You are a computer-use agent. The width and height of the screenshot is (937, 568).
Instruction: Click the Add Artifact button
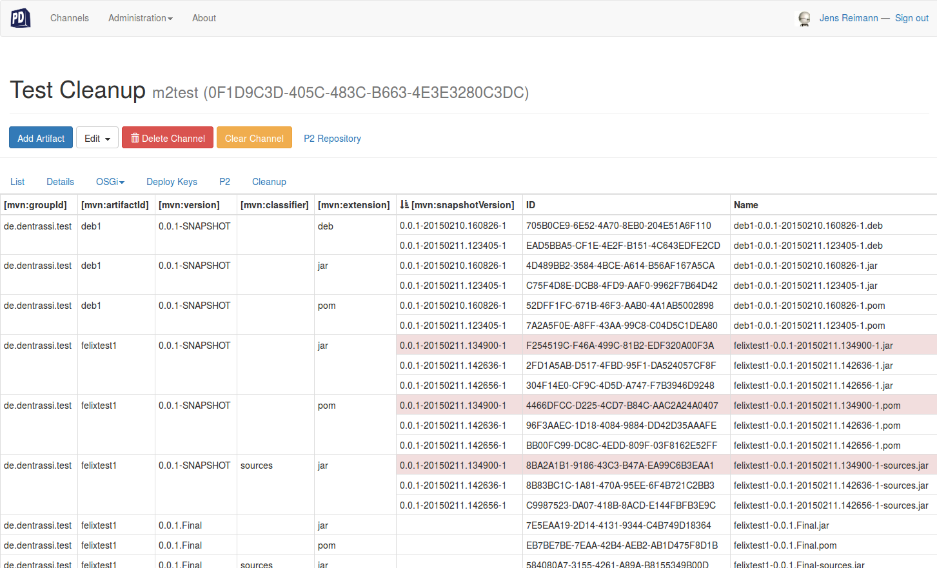[41, 137]
